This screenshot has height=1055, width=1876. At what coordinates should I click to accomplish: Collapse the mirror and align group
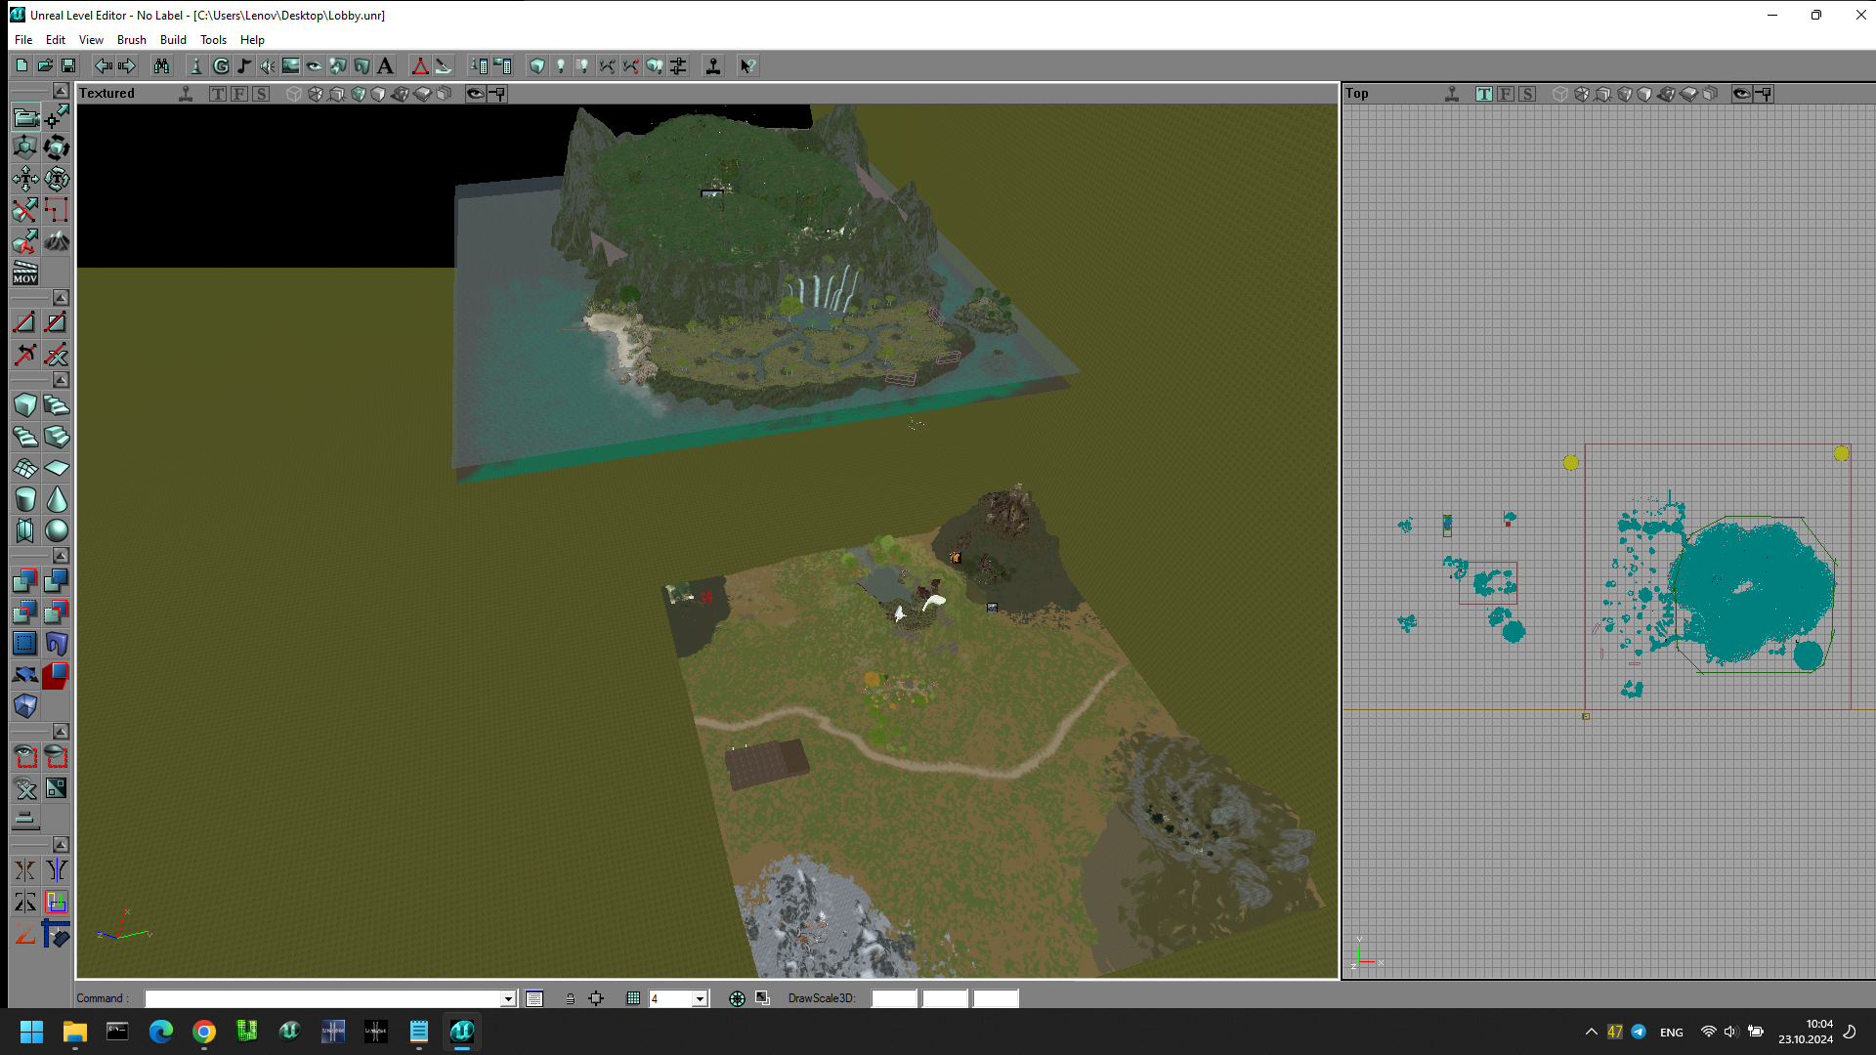(x=61, y=845)
